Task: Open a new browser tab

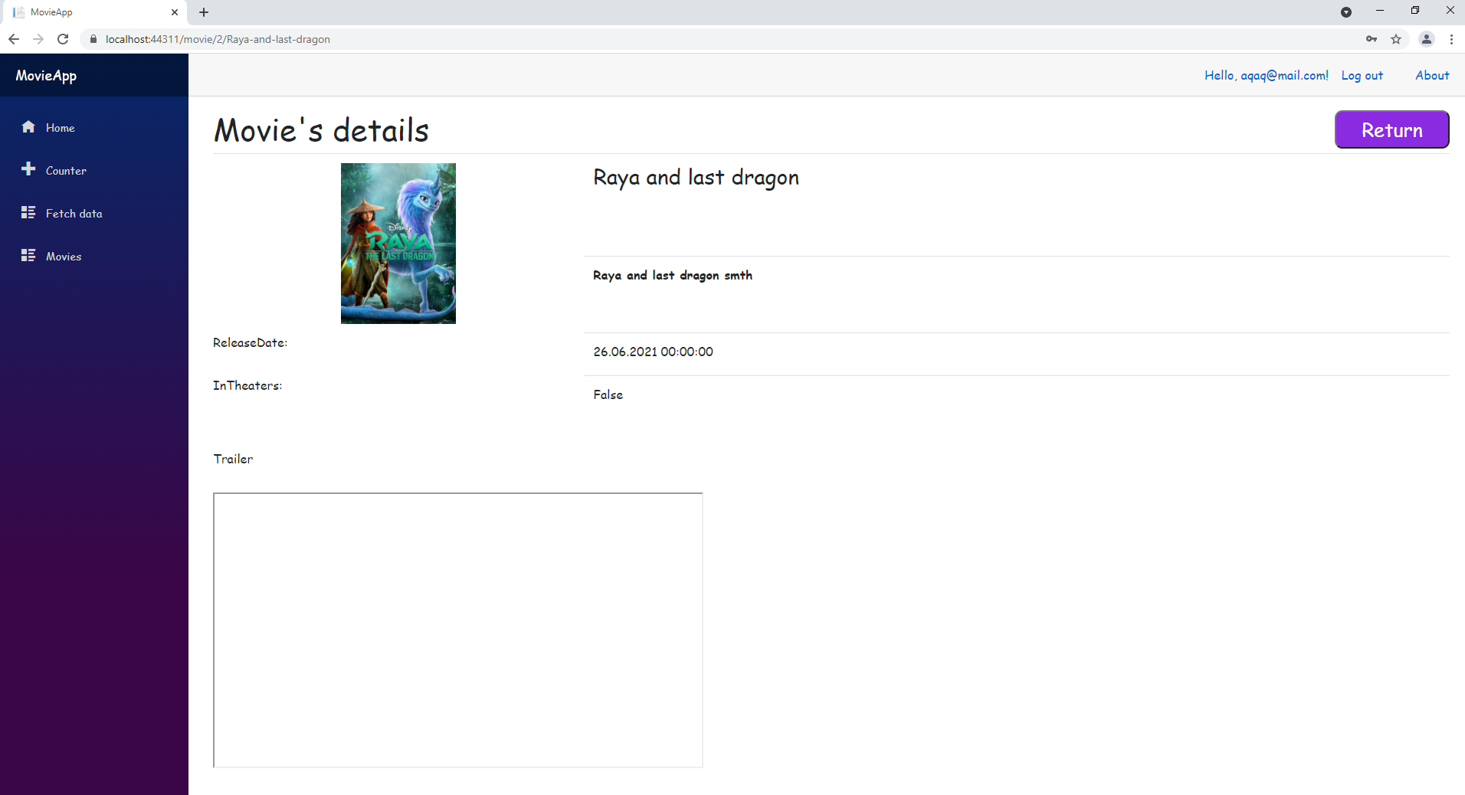Action: 203,12
